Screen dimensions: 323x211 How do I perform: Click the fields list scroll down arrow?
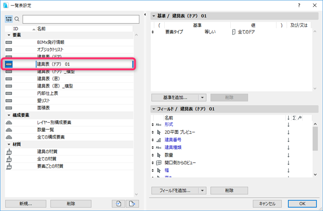tap(315, 175)
